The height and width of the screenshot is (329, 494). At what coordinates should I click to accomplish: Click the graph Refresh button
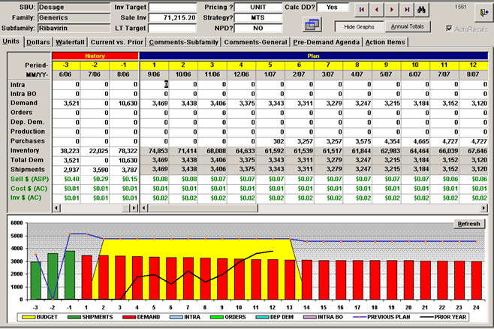[x=468, y=224]
